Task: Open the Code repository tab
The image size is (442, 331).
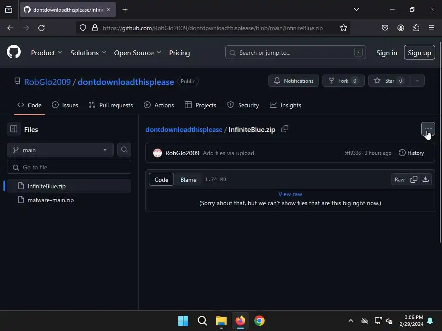Action: (29, 105)
